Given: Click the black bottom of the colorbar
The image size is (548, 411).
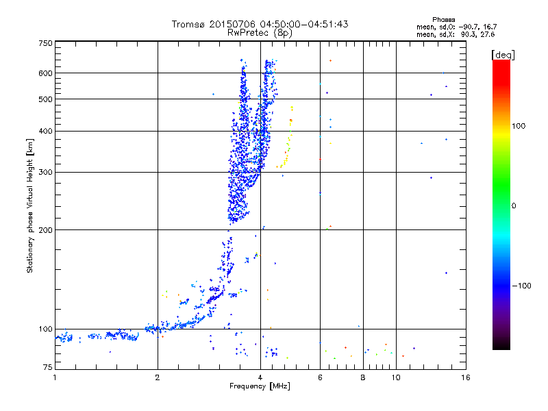Looking at the screenshot, I should [501, 345].
